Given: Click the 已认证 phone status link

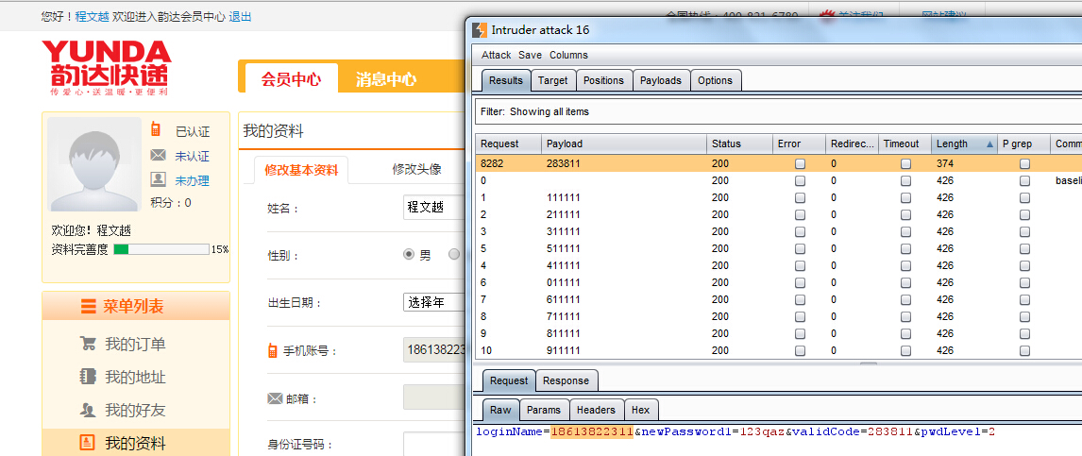Looking at the screenshot, I should (192, 131).
